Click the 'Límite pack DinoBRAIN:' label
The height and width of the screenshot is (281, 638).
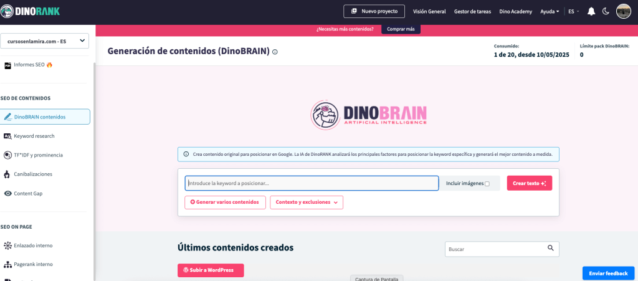604,46
